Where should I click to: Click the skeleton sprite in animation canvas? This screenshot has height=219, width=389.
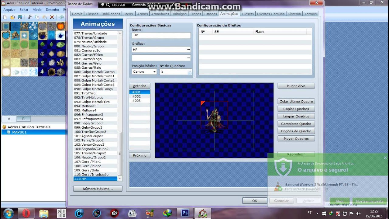tap(214, 119)
